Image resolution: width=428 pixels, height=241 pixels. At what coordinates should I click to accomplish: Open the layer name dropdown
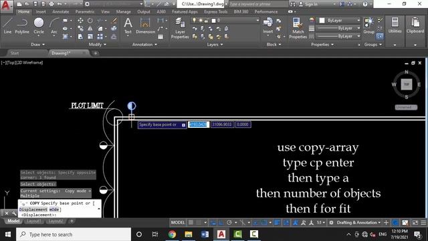pos(225,21)
